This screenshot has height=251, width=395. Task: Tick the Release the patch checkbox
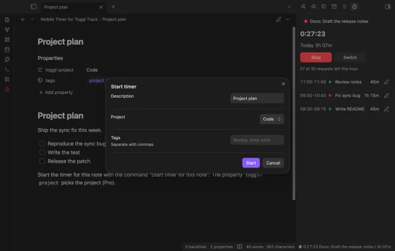(x=43, y=161)
